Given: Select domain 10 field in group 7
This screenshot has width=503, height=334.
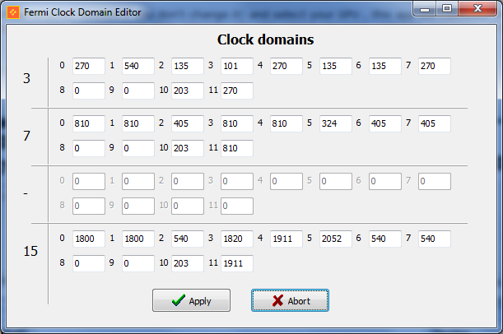Looking at the screenshot, I should tap(188, 148).
